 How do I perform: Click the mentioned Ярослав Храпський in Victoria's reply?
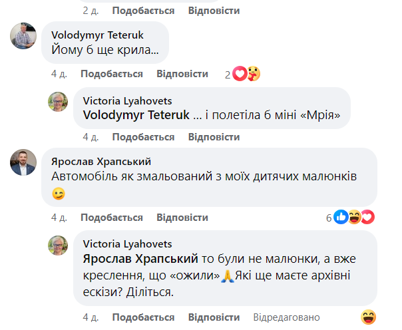140,257
